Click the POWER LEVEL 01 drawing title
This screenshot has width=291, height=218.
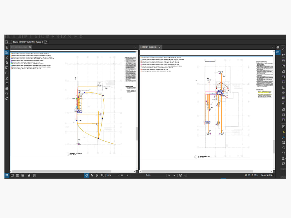click(76, 153)
